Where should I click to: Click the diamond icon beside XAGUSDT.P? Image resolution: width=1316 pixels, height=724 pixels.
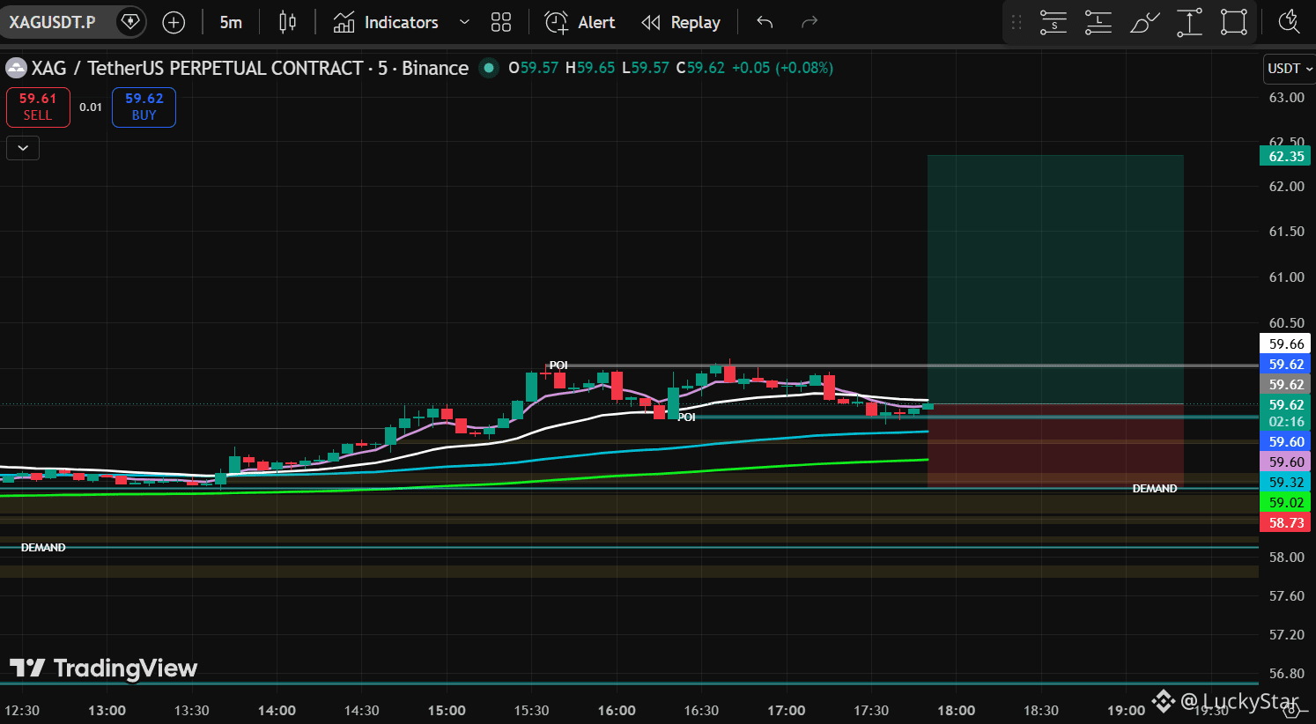click(x=130, y=22)
